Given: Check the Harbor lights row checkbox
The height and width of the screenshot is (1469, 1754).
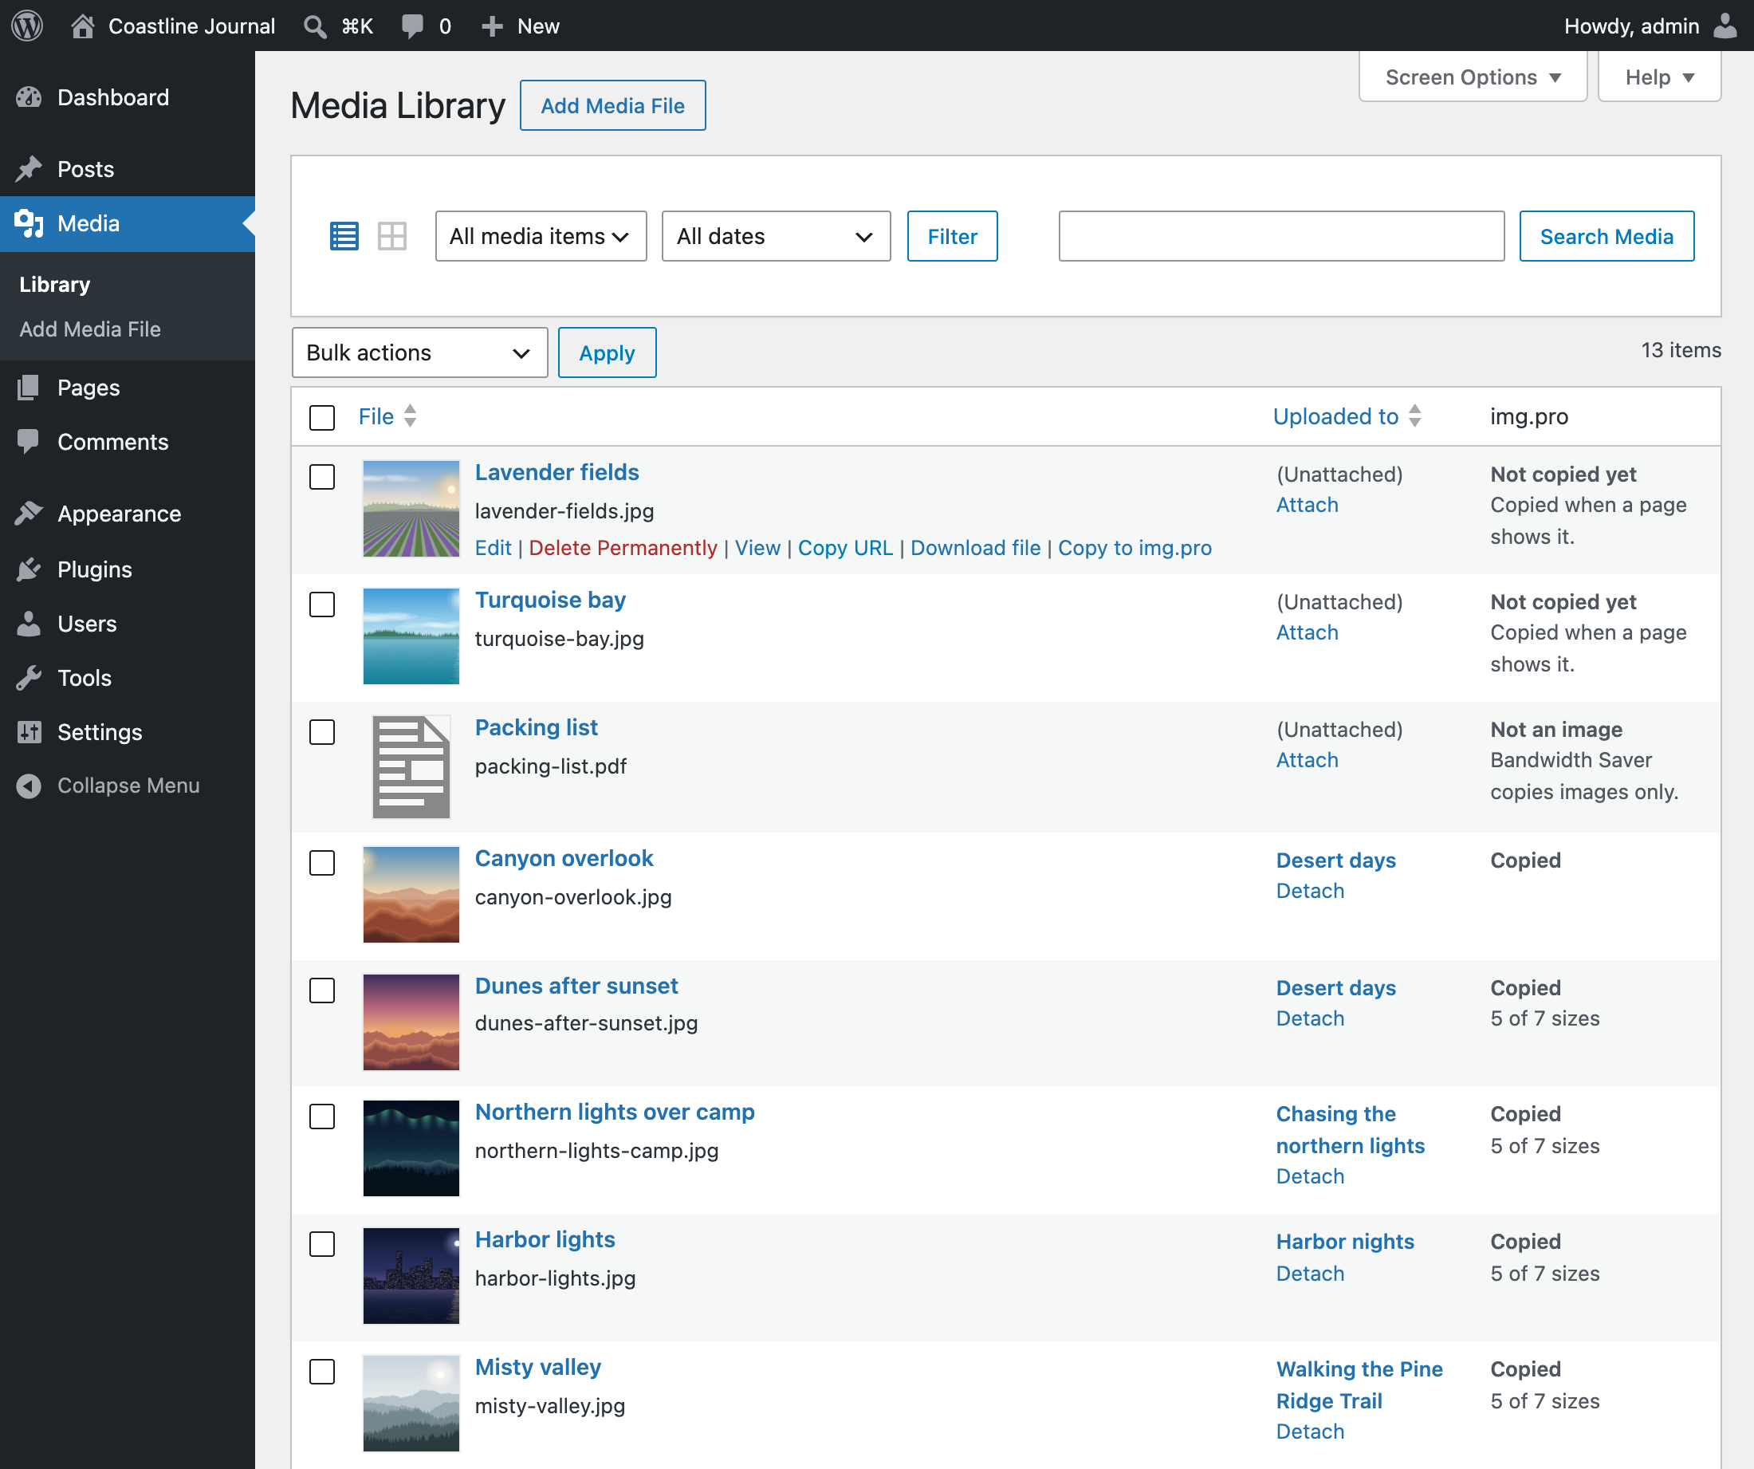Looking at the screenshot, I should tap(321, 1244).
